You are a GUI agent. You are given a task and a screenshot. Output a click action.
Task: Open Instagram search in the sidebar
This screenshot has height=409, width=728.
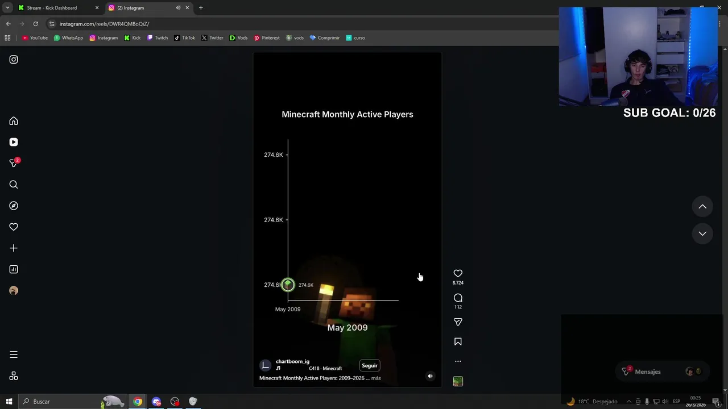tap(14, 185)
